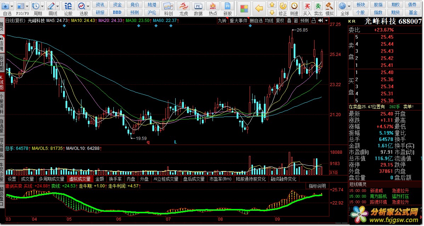The image size is (424, 226).
Task: Click the yellow down arrow icon
Action: (x=272, y=12)
